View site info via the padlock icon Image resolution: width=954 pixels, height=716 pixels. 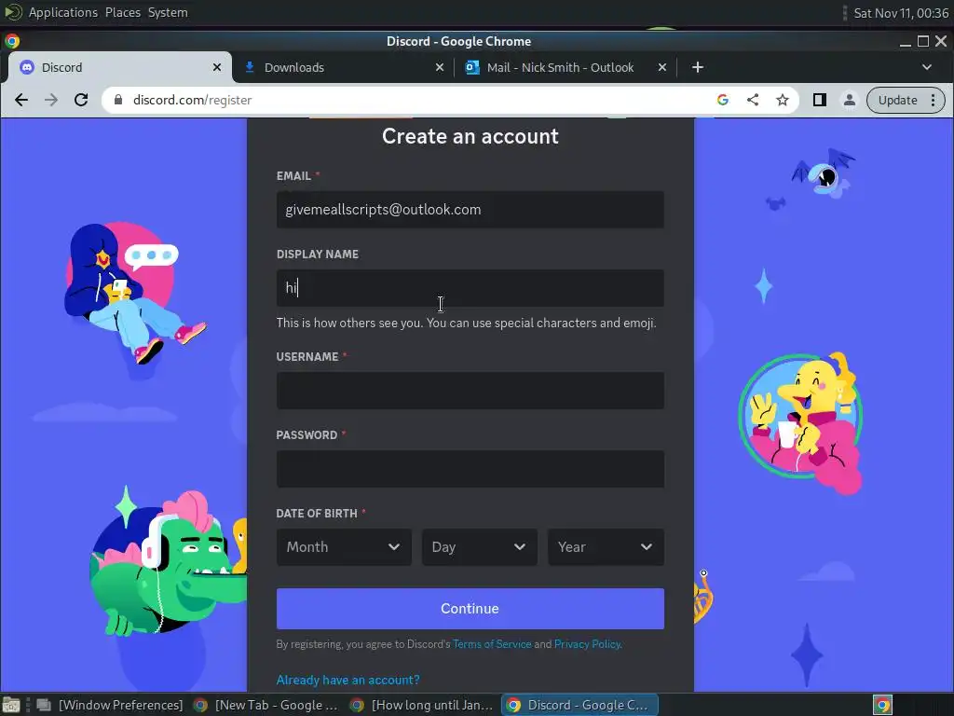(x=118, y=100)
